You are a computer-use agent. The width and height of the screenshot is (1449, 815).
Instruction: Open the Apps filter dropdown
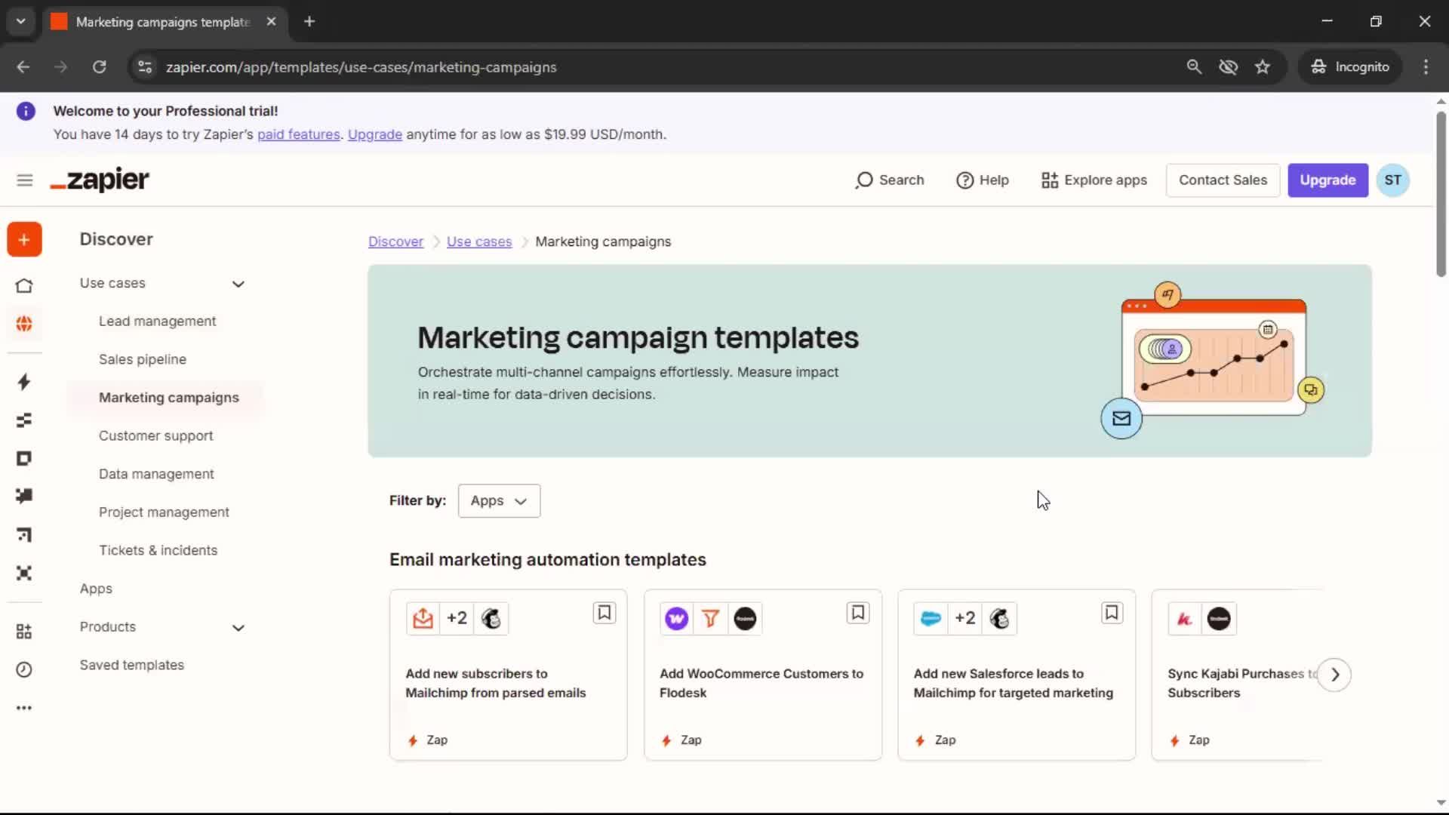tap(499, 501)
